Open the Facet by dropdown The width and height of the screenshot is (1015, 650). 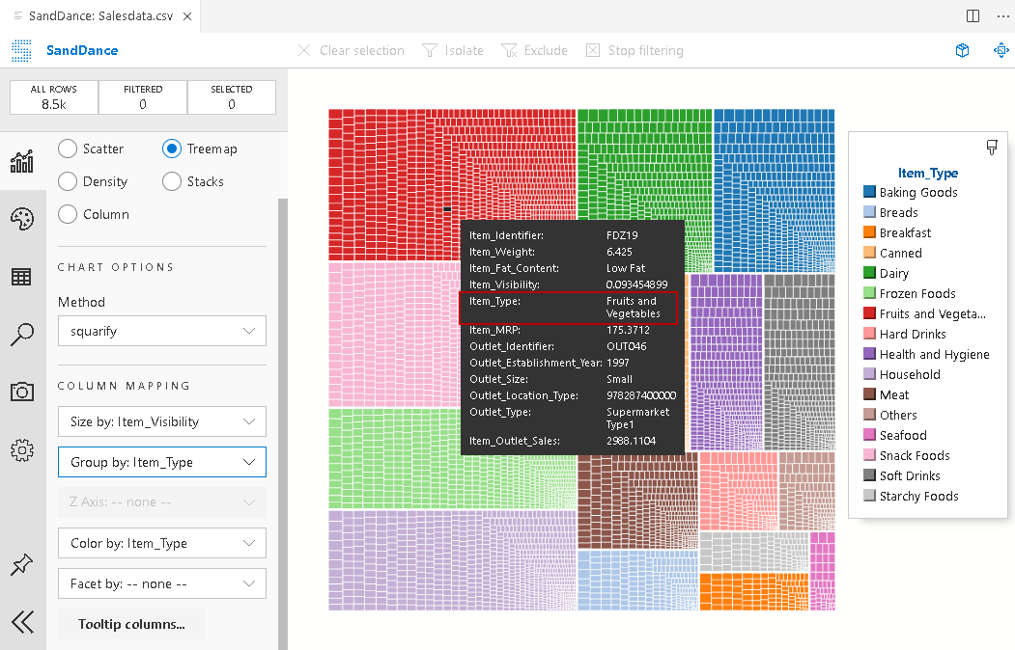pos(161,583)
